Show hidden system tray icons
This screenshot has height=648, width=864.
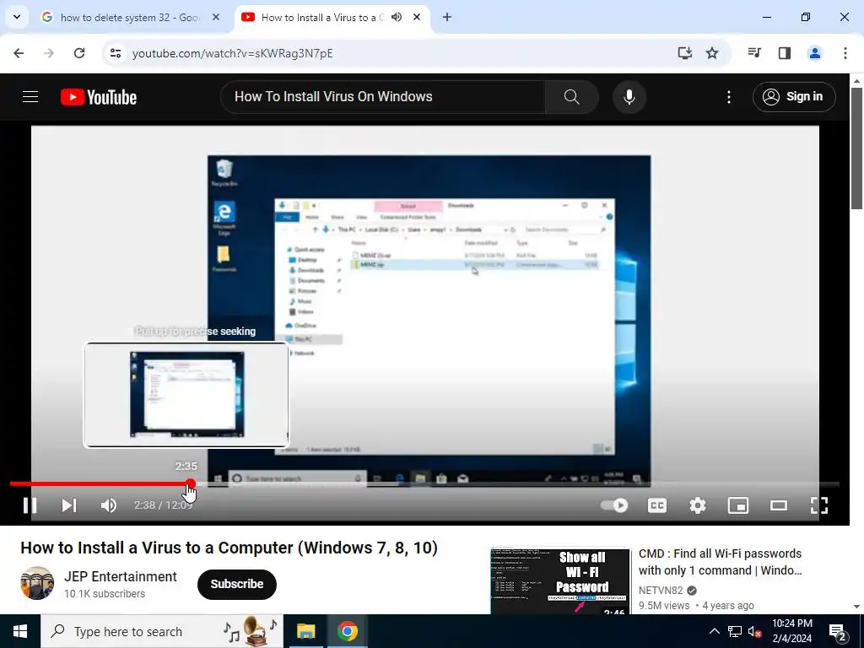tap(714, 631)
